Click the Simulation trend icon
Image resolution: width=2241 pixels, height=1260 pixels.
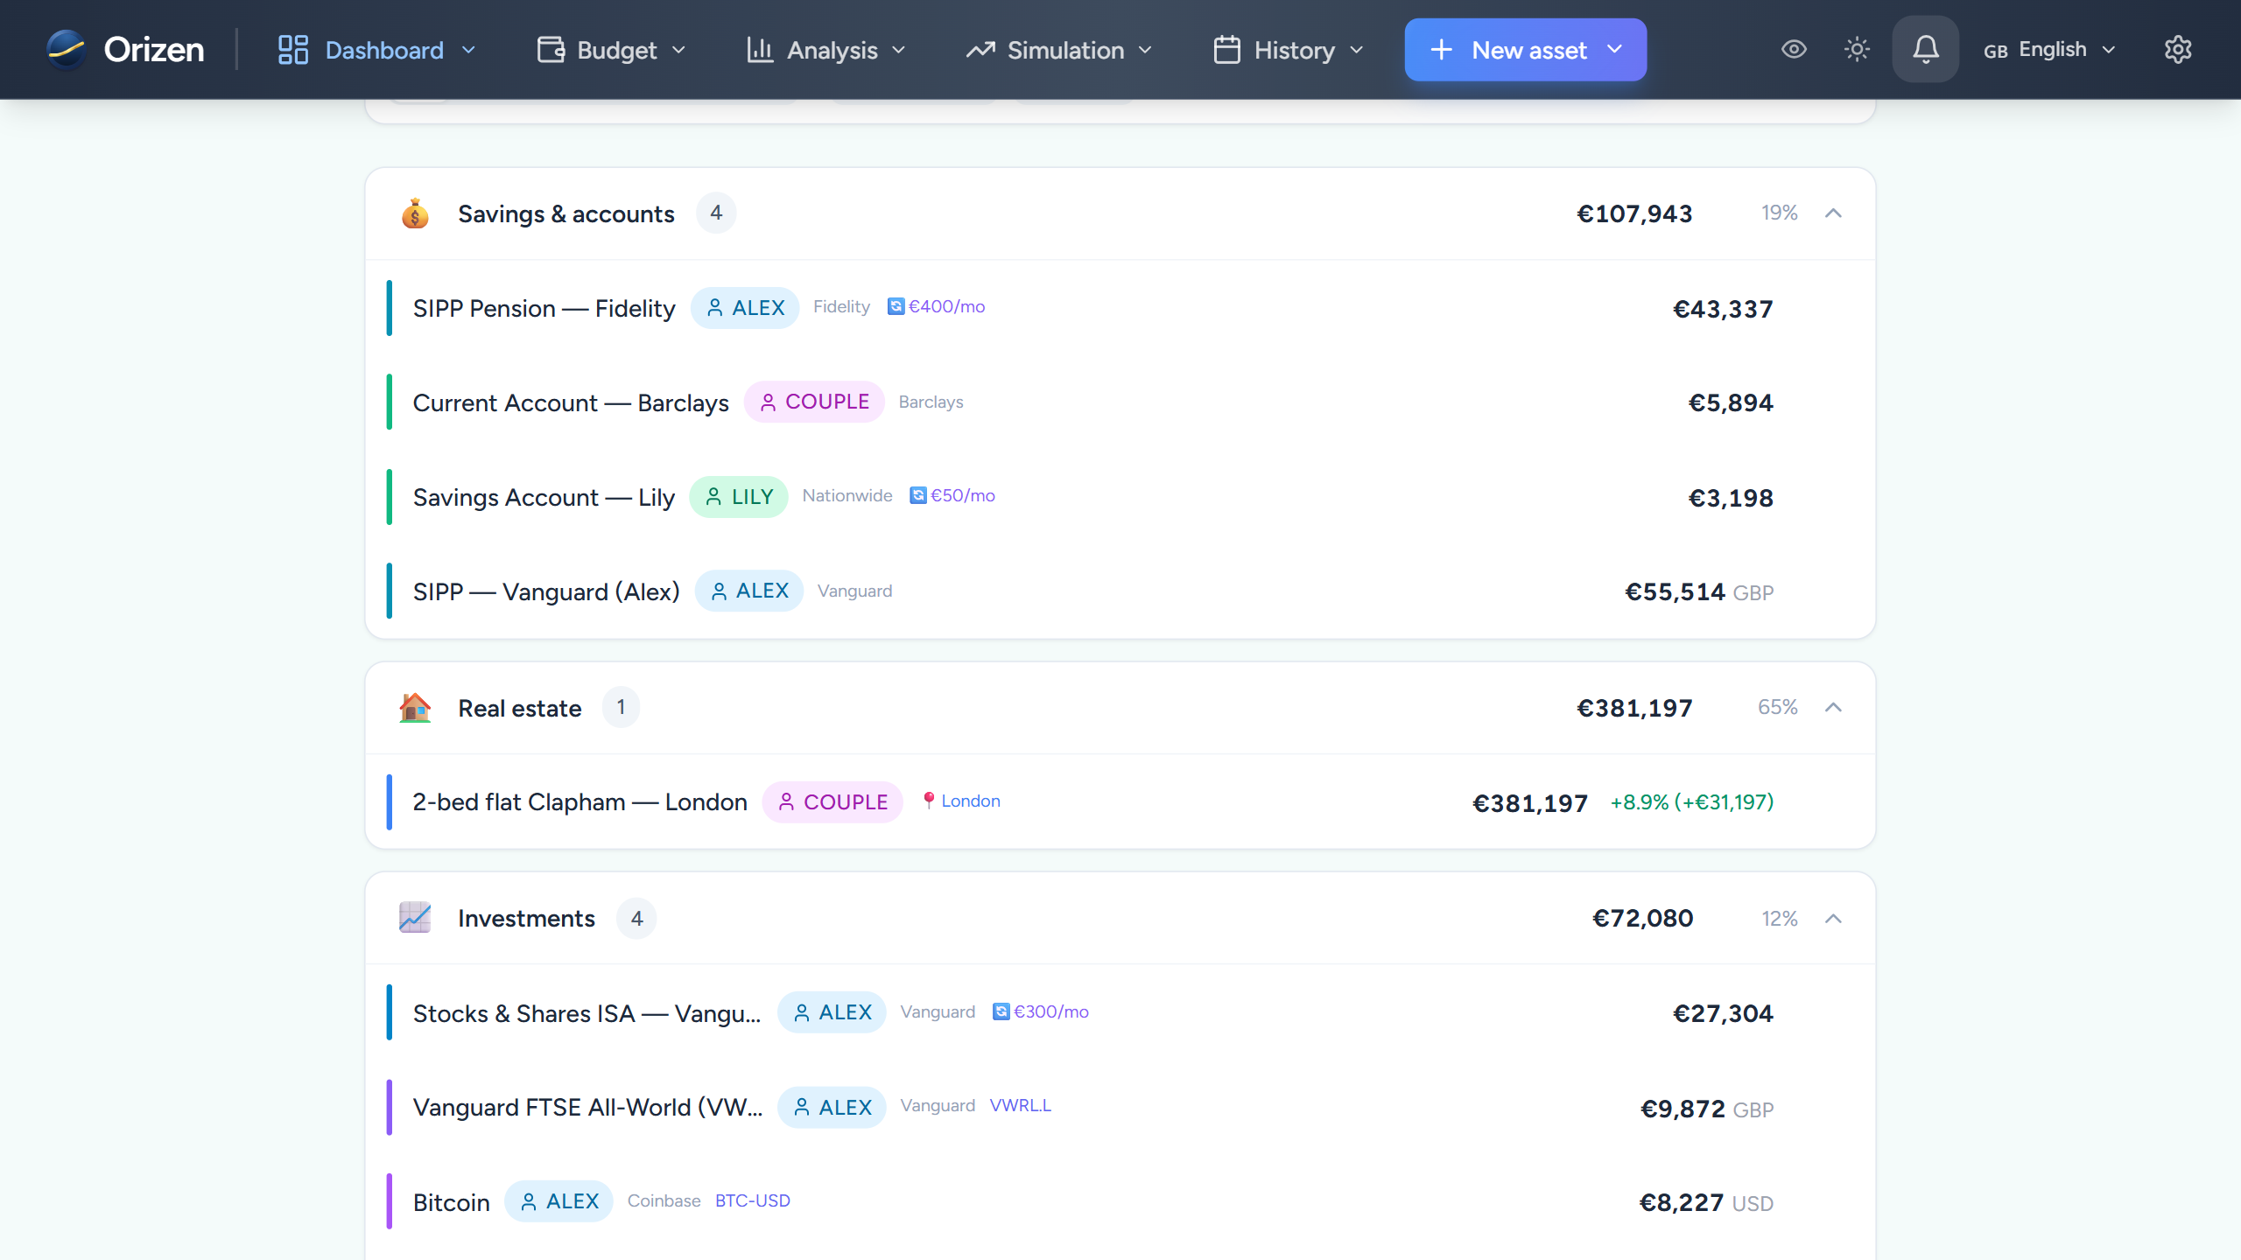click(x=980, y=50)
